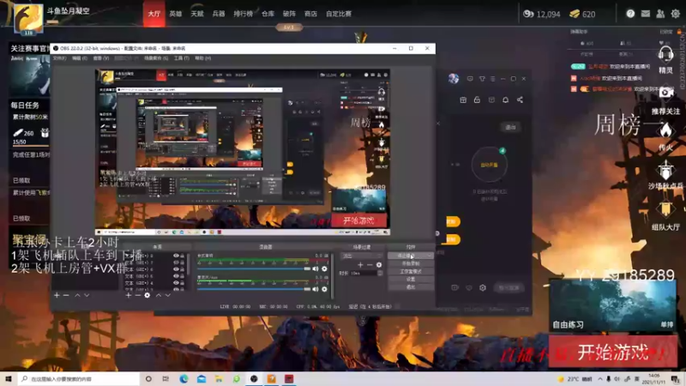The image size is (686, 386).
Task: Open the bell notifications in streaming companion
Action: click(x=505, y=100)
